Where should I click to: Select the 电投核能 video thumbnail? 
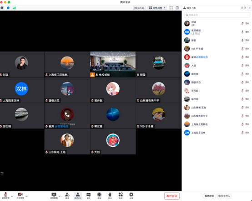pos(113,64)
